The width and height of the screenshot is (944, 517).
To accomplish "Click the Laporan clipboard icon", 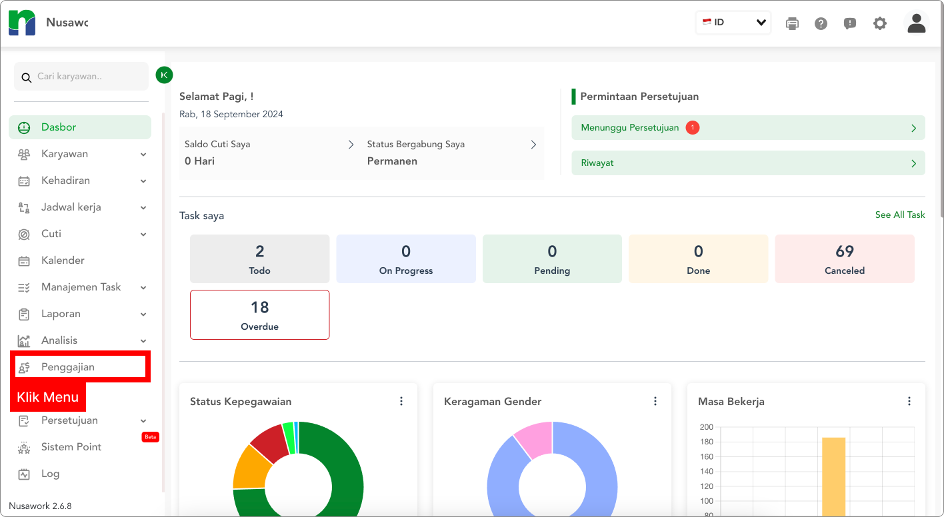I will click(24, 314).
